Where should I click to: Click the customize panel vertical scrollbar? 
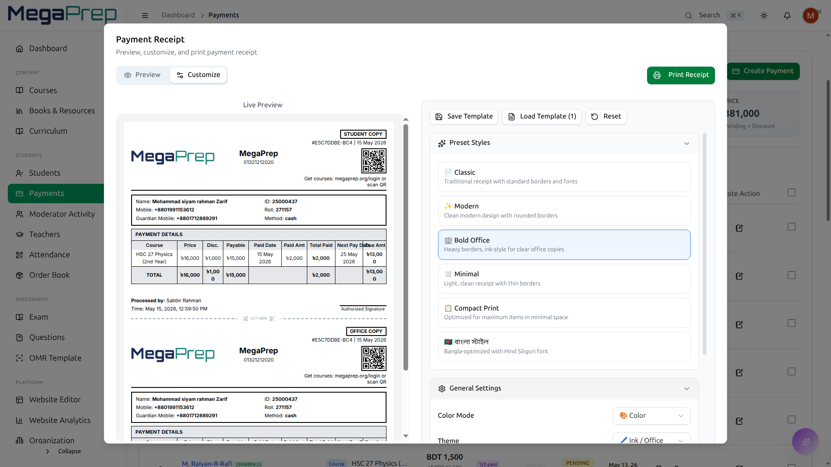coord(705,244)
